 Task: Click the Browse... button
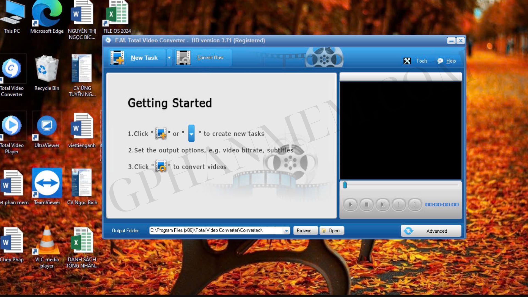click(306, 230)
